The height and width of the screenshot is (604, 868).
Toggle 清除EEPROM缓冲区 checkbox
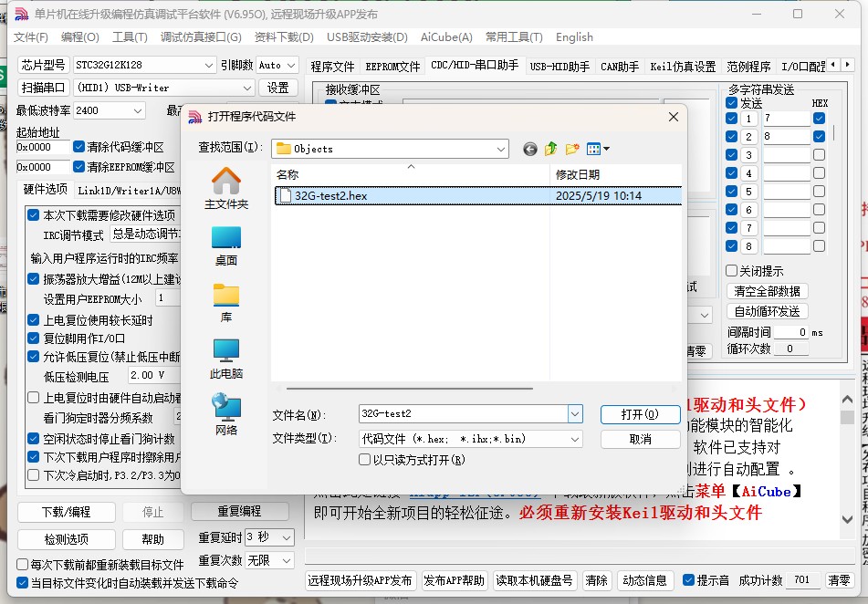(x=78, y=167)
